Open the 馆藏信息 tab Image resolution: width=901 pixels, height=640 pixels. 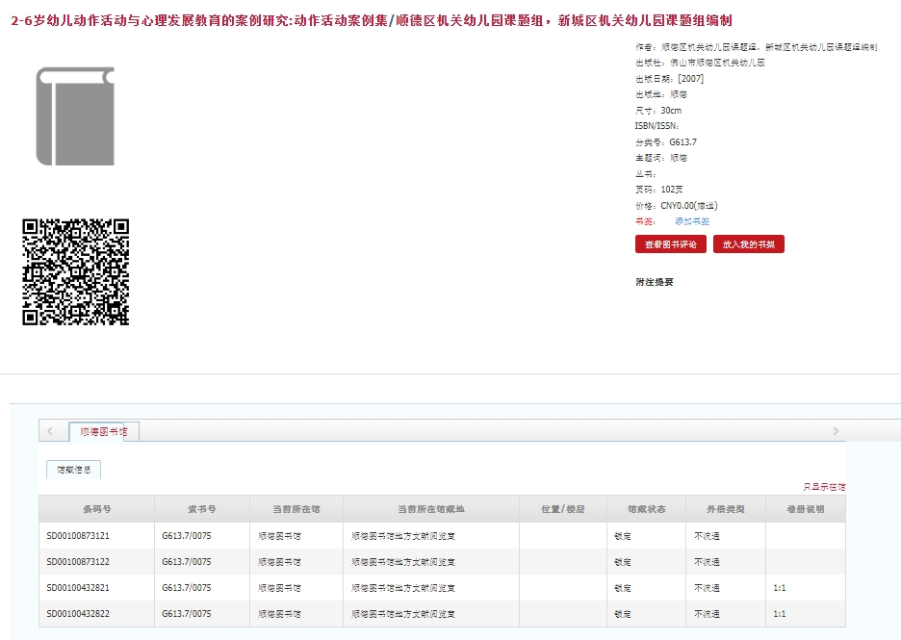click(x=73, y=470)
